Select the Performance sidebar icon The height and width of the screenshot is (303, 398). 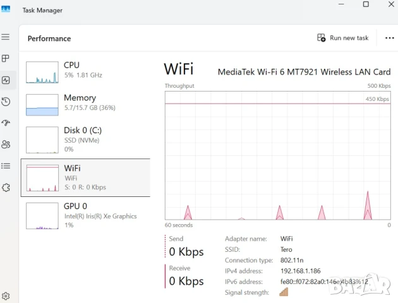click(6, 80)
